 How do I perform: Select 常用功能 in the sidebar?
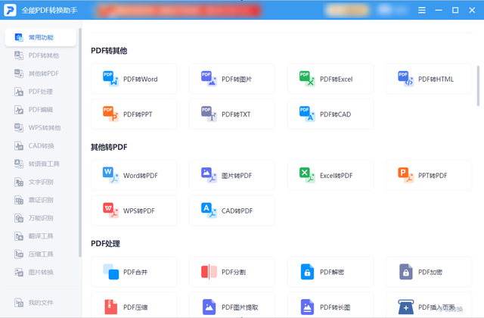tap(40, 37)
